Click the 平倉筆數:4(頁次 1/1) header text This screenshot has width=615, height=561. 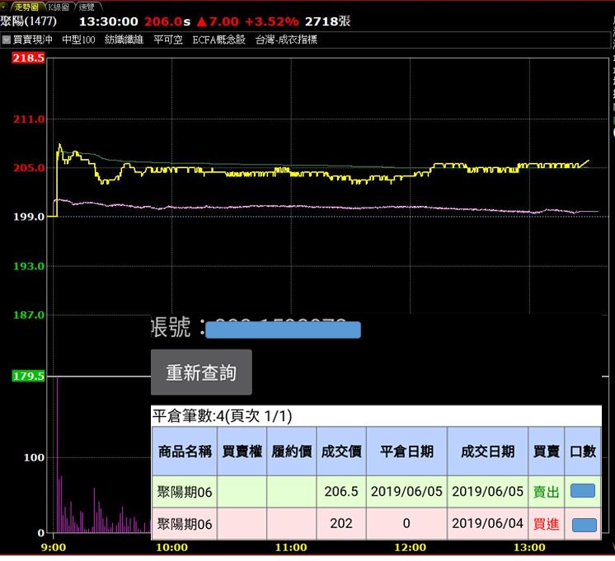click(222, 416)
